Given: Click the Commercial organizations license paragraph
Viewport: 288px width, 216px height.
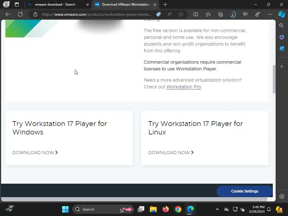Looking at the screenshot, I should [192, 65].
